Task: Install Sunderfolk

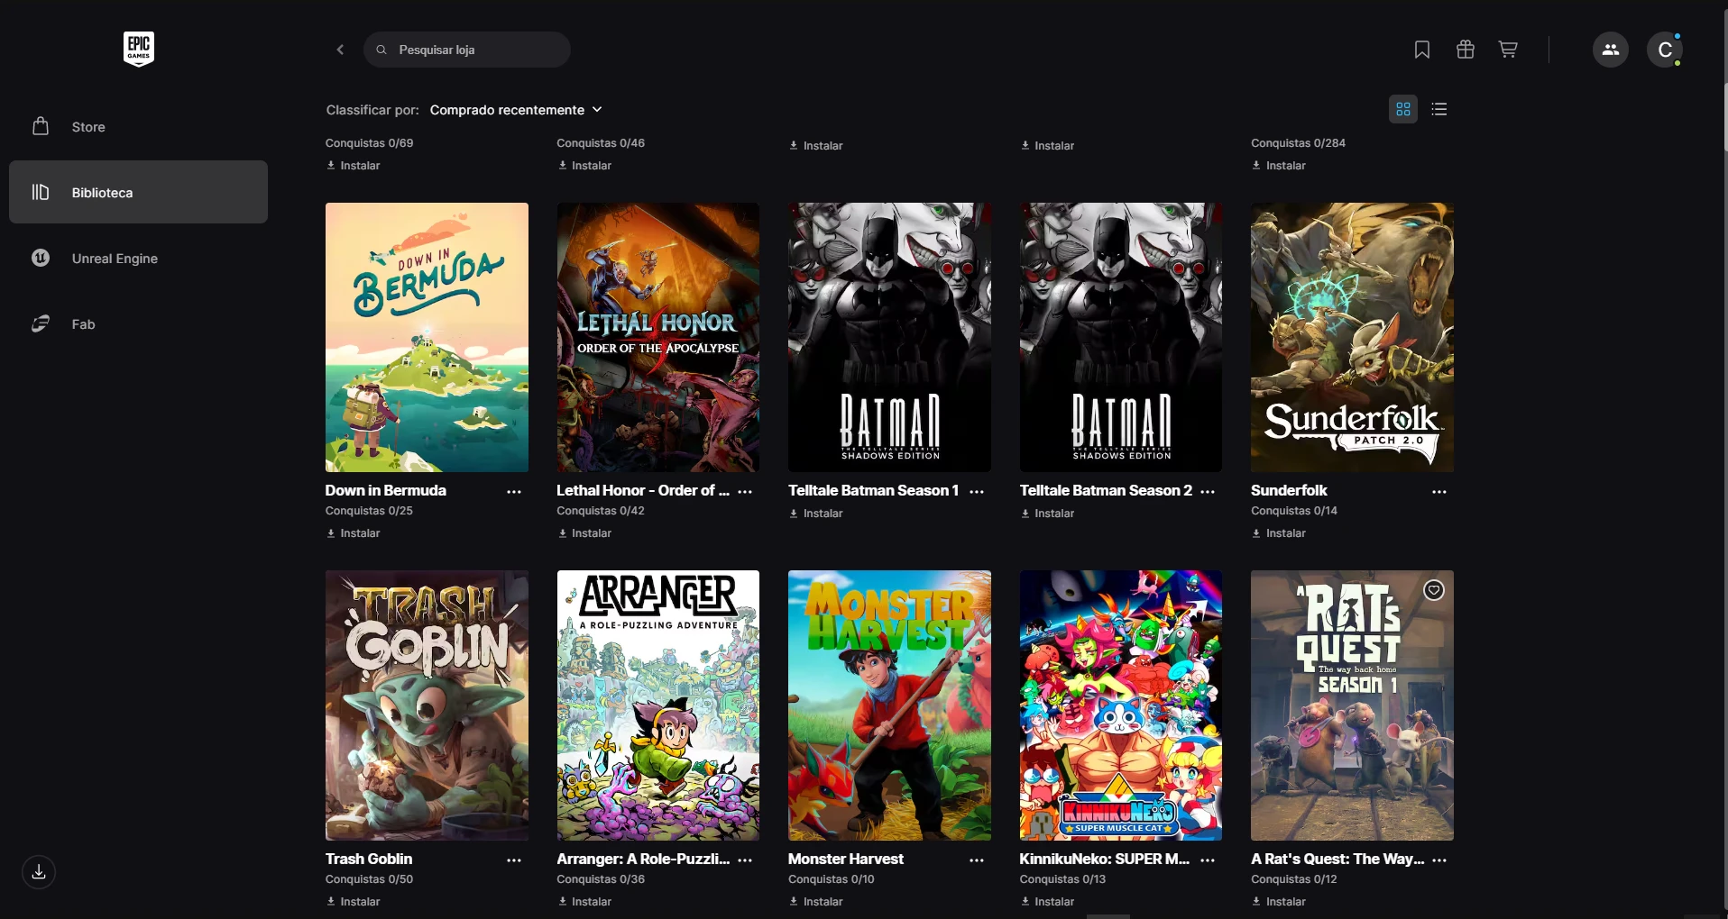Action: coord(1279,533)
